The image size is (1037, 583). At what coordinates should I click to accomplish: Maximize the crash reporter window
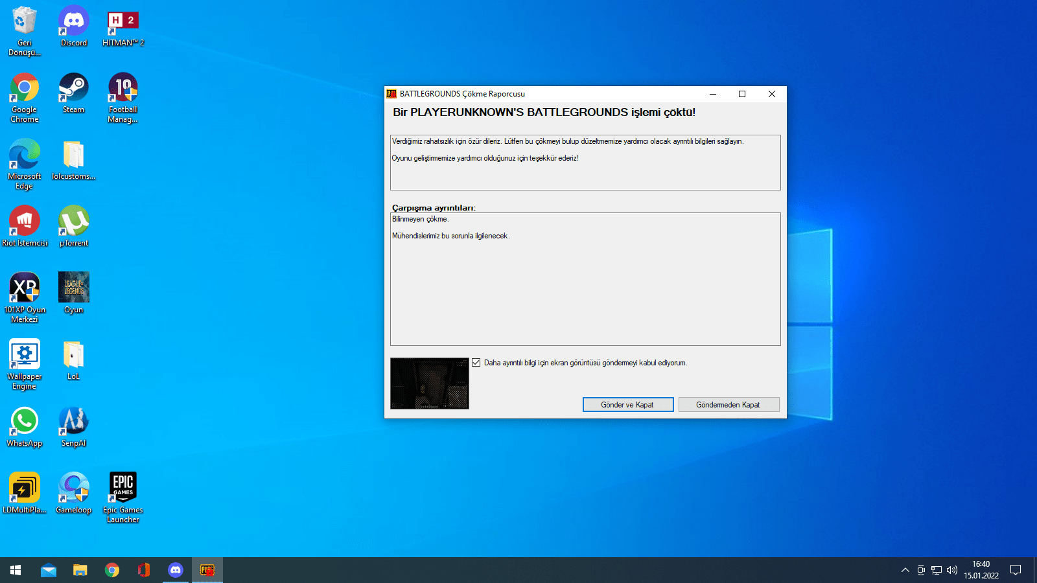742,94
